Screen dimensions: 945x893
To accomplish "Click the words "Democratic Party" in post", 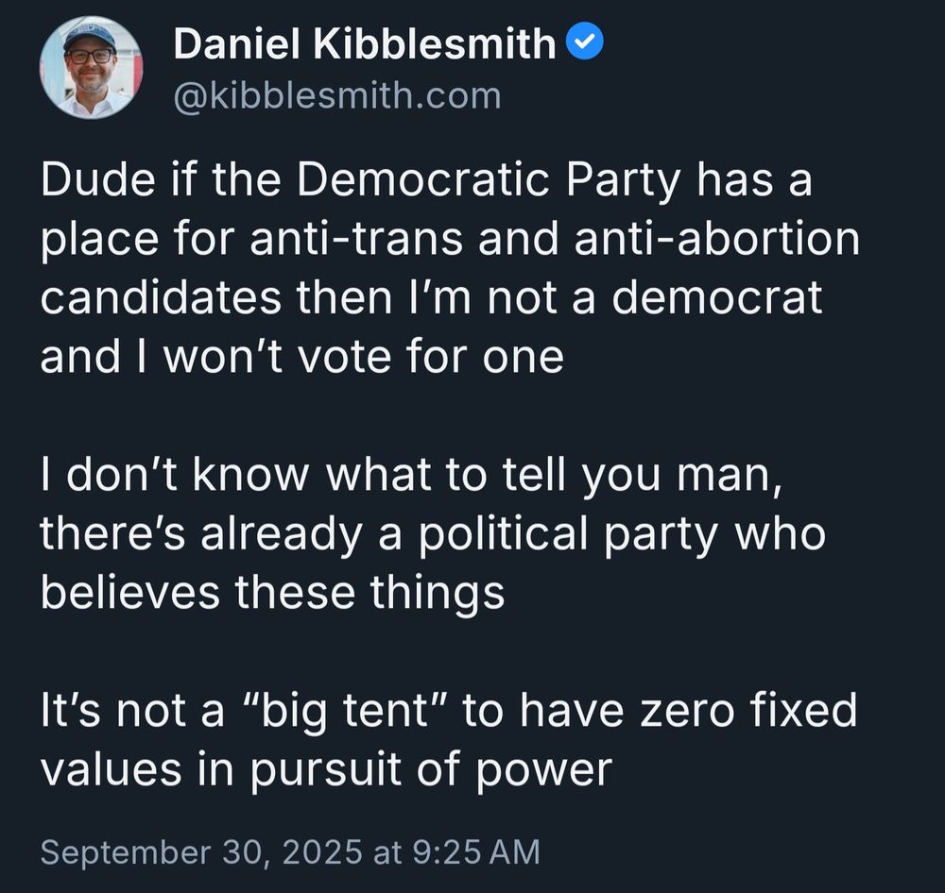I will coord(489,180).
